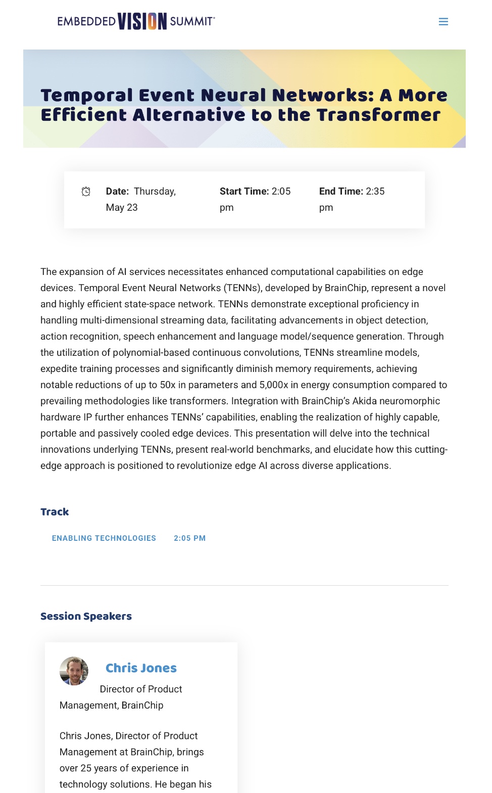Viewport: 492px width, 793px height.
Task: Open the Chris Jones speaker name link
Action: [141, 668]
